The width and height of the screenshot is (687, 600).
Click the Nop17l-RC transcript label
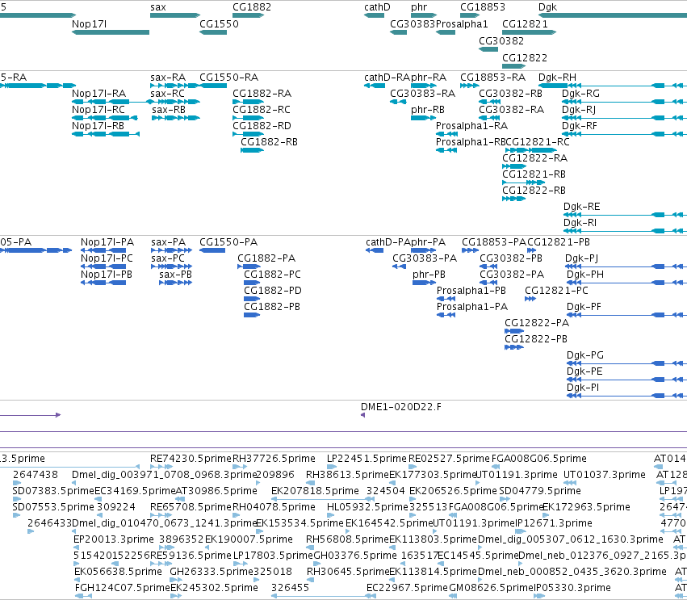pos(98,110)
